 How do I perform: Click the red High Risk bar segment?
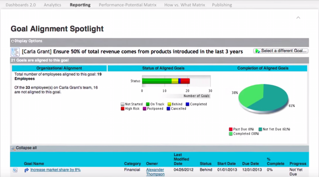tap(185, 81)
